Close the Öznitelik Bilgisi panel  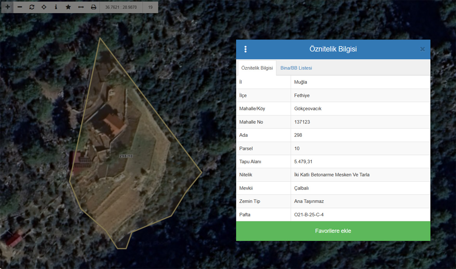[422, 49]
